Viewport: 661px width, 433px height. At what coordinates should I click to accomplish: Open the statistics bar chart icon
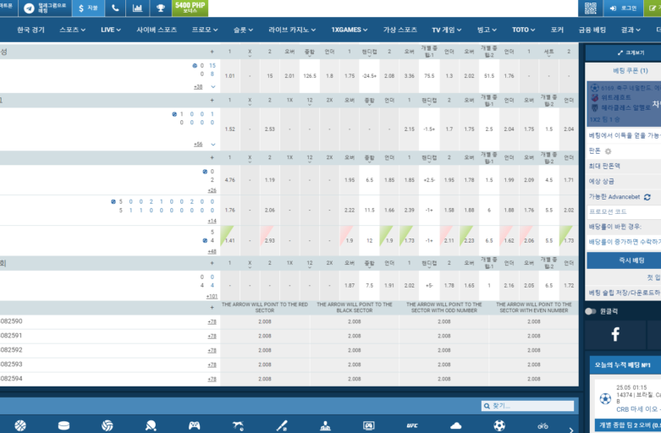point(137,8)
